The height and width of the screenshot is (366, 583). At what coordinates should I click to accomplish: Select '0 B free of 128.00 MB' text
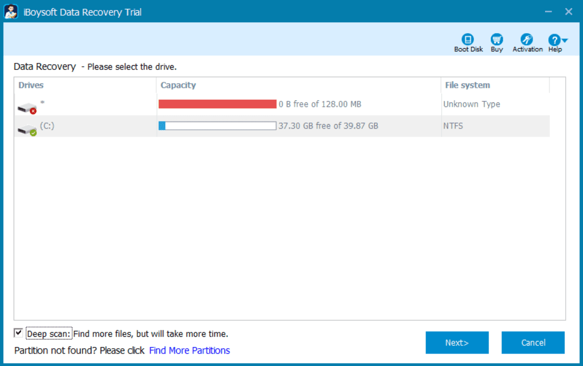pos(320,104)
